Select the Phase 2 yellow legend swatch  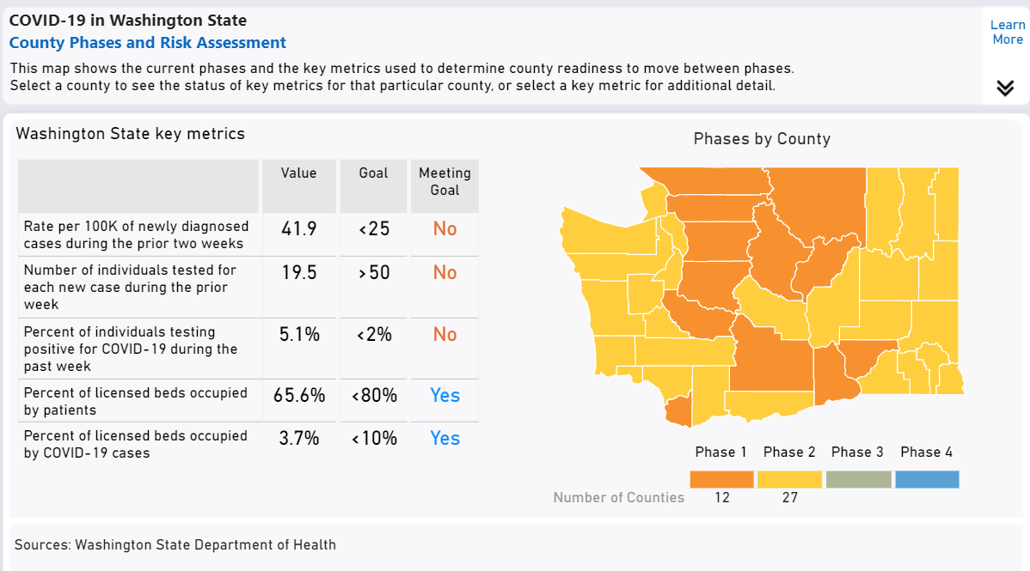[789, 478]
